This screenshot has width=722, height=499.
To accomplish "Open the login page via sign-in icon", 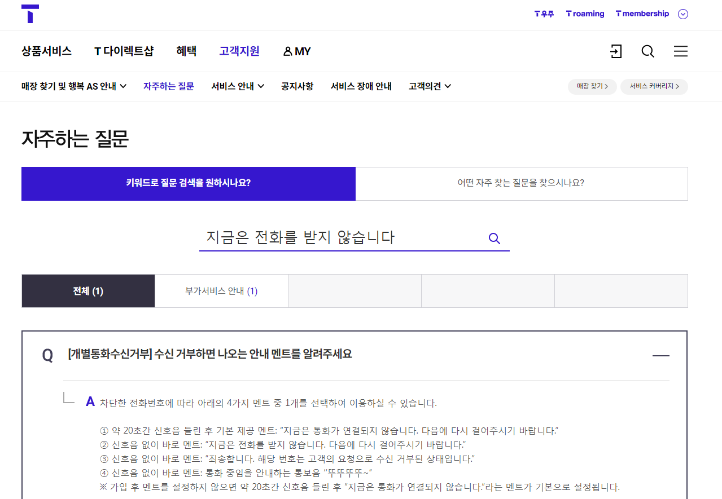I will pos(616,51).
